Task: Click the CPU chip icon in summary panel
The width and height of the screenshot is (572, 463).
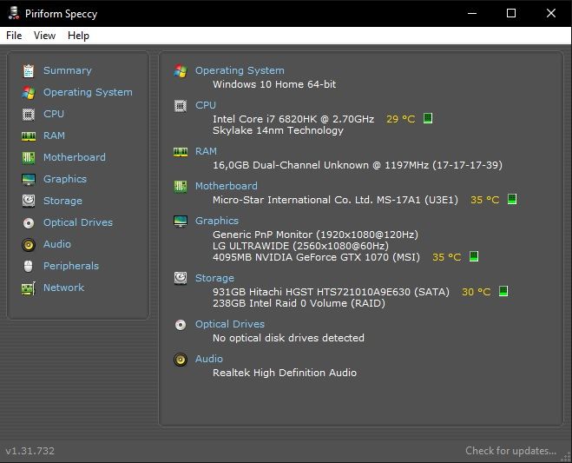Action: click(x=181, y=106)
